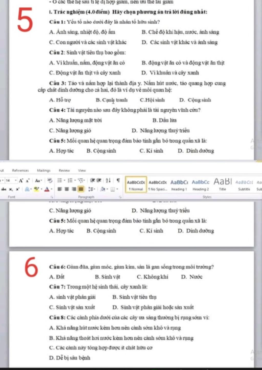Apply the Normal style
262x370 pixels.
136,185
